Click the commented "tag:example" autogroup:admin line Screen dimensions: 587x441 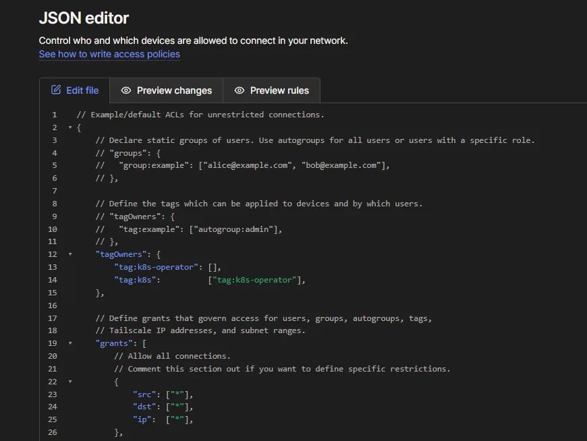pos(189,229)
